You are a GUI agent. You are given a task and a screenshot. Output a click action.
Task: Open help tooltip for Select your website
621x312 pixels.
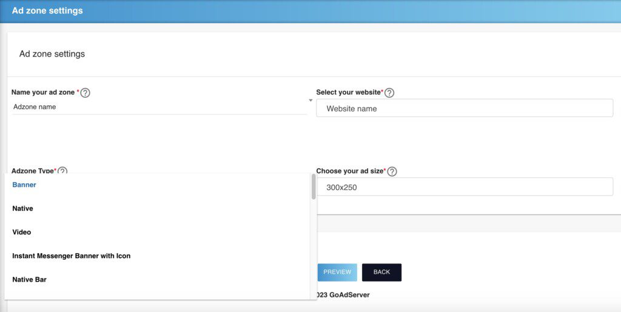click(x=389, y=93)
